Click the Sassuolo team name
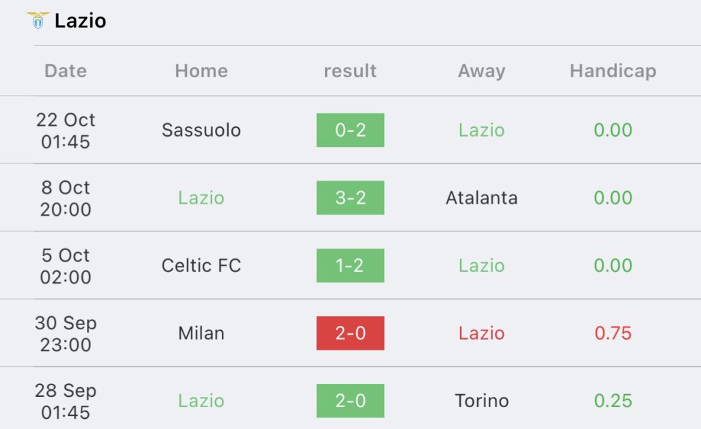This screenshot has width=701, height=429. [201, 130]
